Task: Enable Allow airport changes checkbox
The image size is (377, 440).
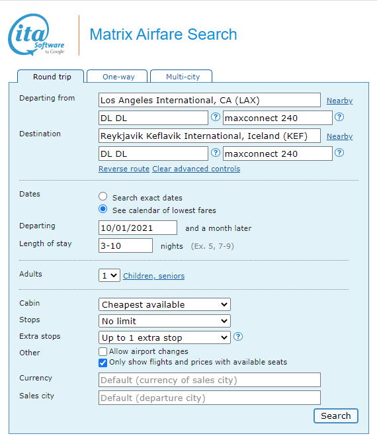Action: pos(103,351)
